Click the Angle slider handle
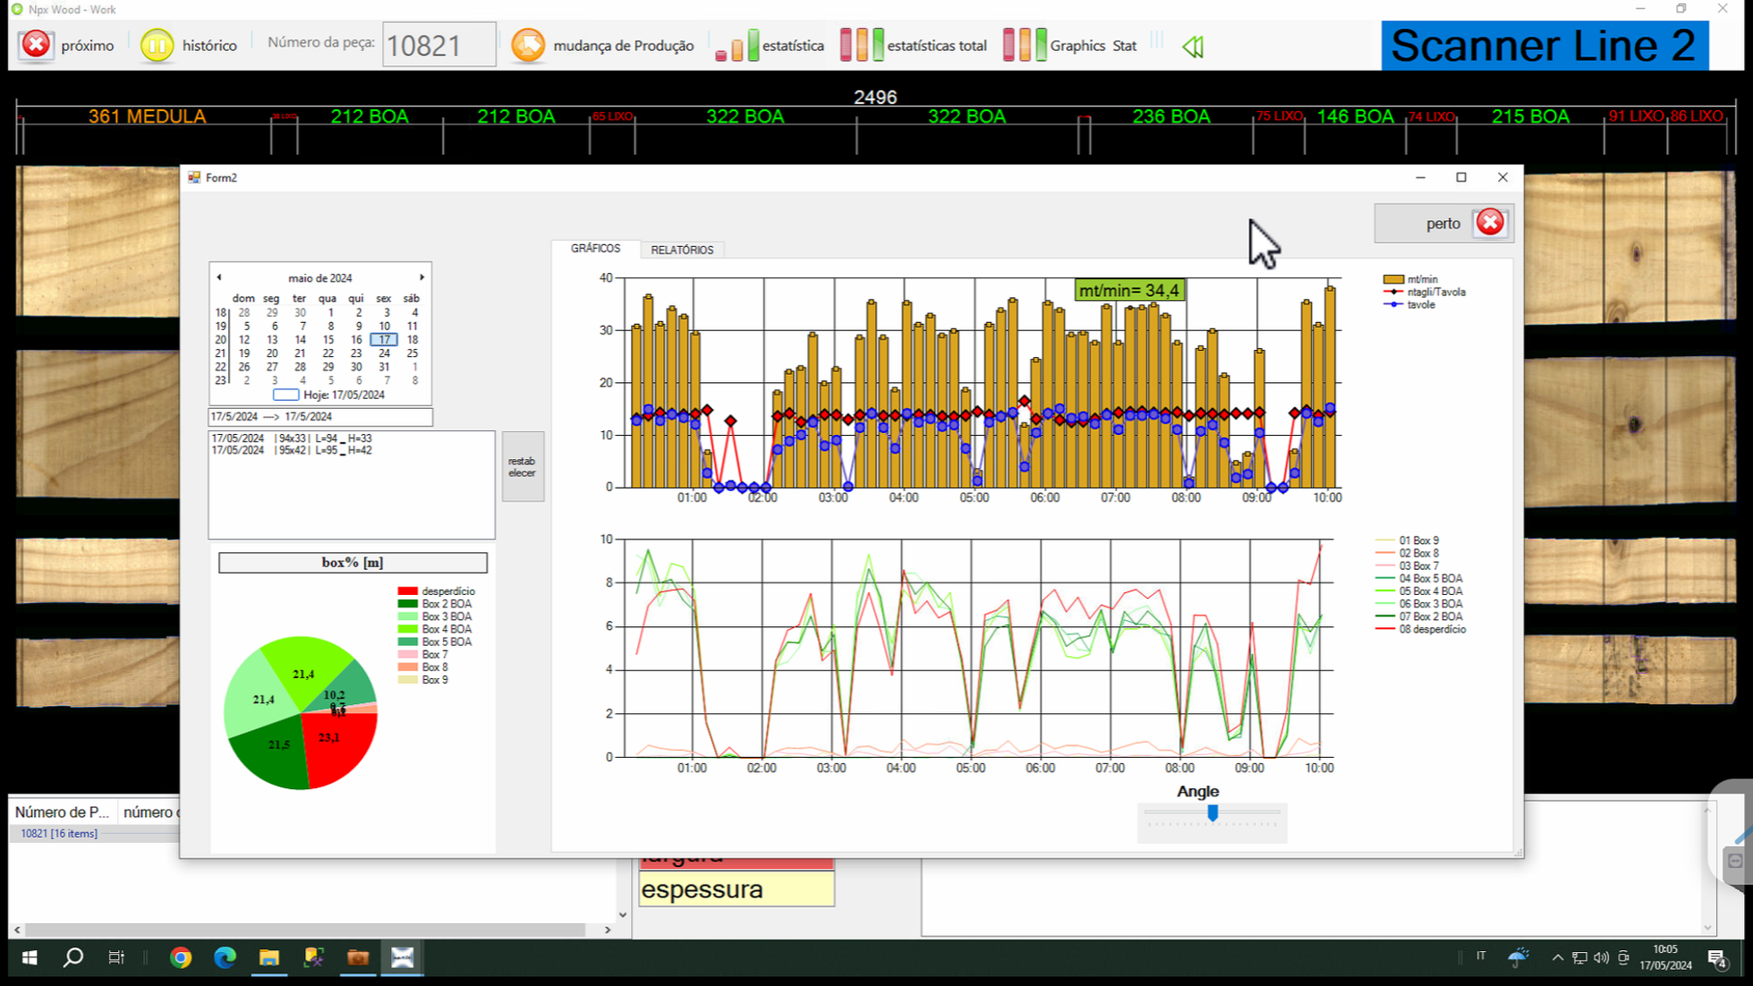Viewport: 1753px width, 986px height. point(1213,812)
